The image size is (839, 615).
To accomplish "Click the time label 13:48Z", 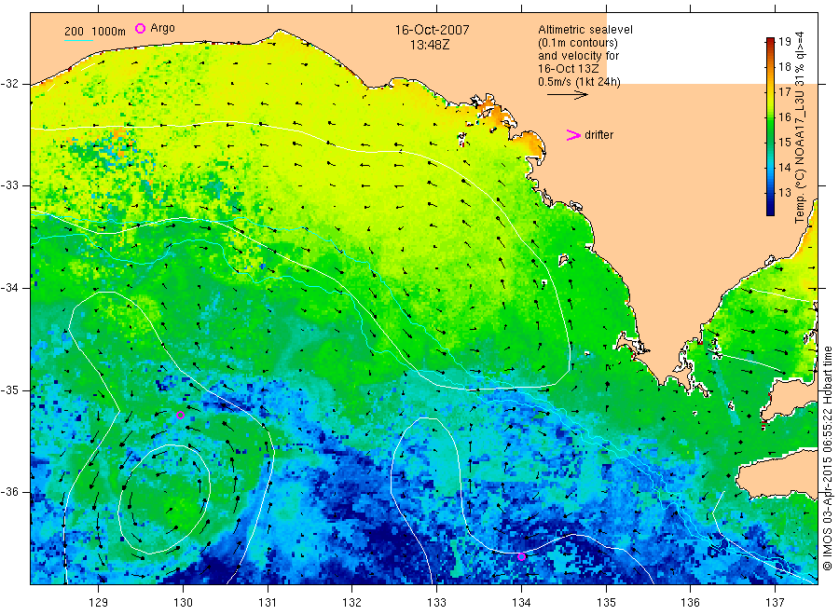I will [429, 46].
